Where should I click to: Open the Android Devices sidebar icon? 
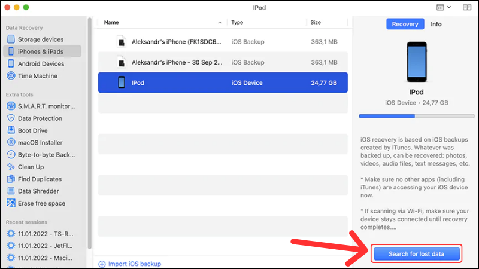(x=11, y=63)
